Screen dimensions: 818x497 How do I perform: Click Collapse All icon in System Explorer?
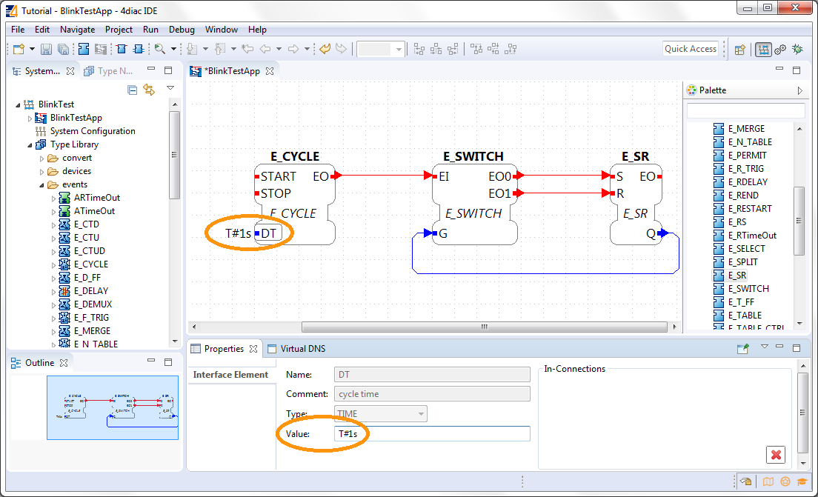pyautogui.click(x=133, y=90)
